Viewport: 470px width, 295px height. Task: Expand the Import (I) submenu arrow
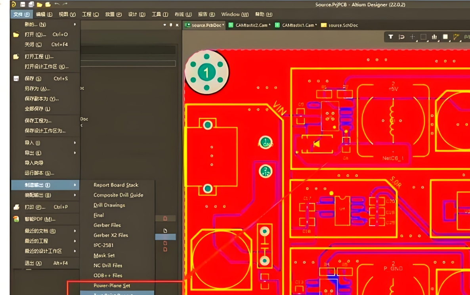[x=75, y=143]
